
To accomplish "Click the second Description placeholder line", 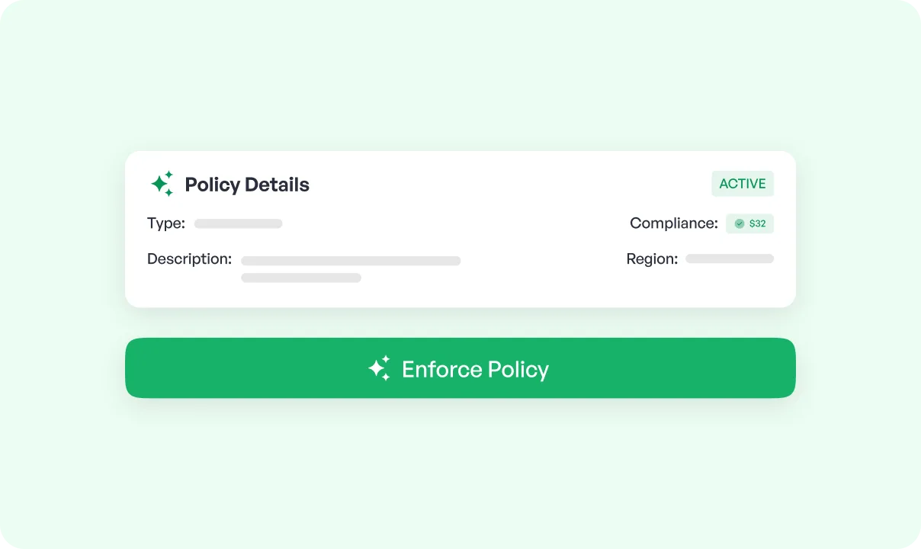I will click(301, 278).
